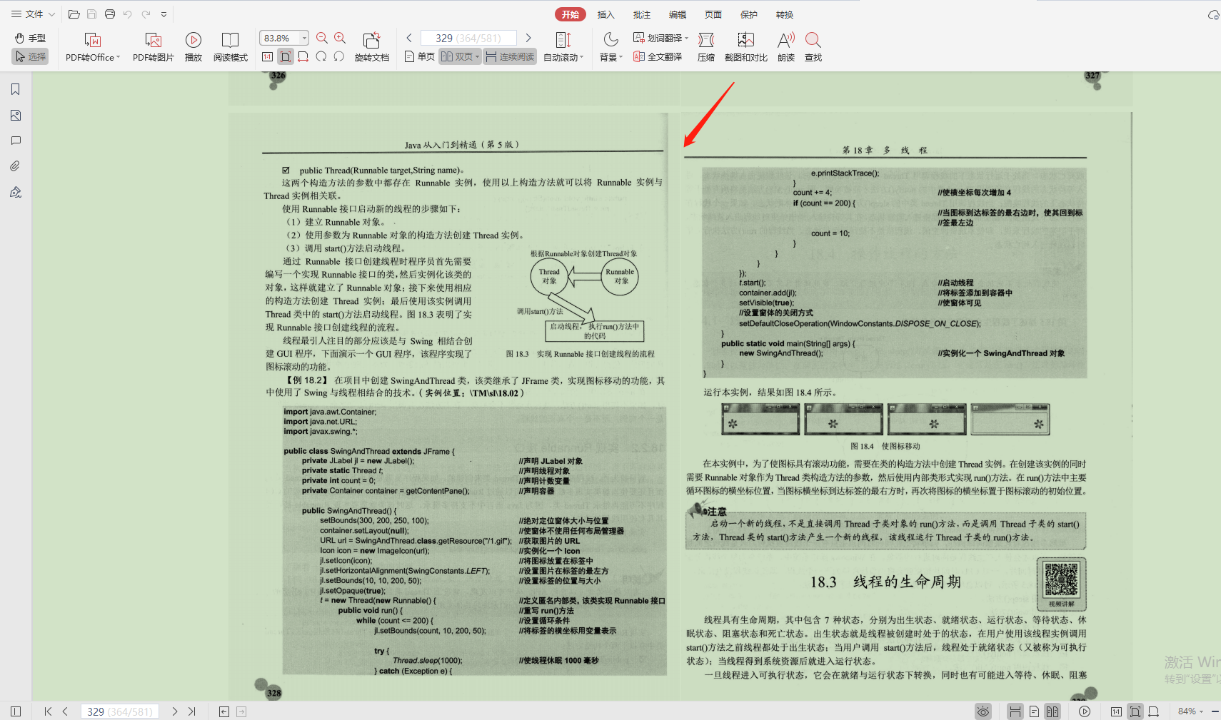The image size is (1221, 720).
Task: Click the save disk icon
Action: [91, 14]
